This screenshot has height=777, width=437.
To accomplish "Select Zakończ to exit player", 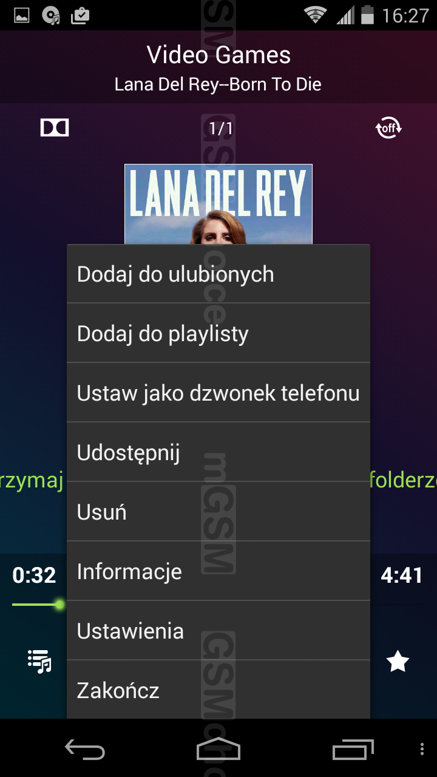I will [x=218, y=690].
